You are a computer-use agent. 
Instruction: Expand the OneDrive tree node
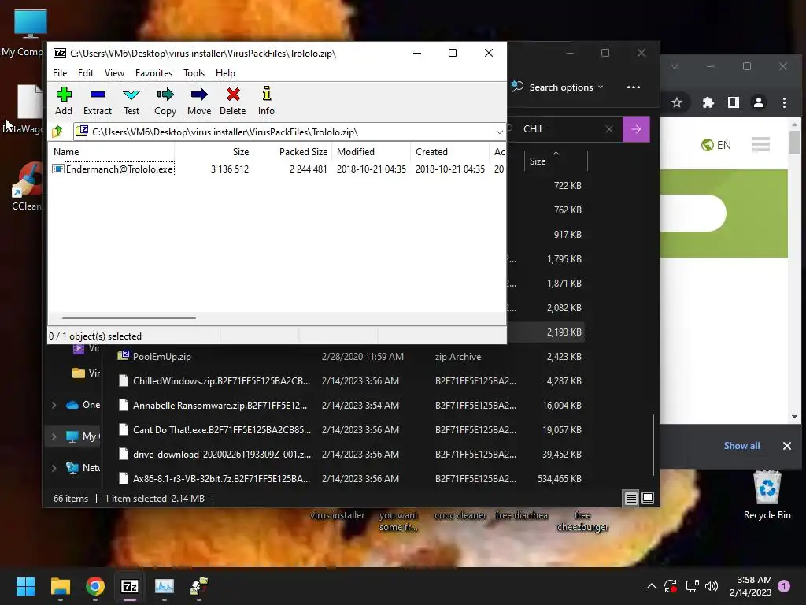point(54,405)
